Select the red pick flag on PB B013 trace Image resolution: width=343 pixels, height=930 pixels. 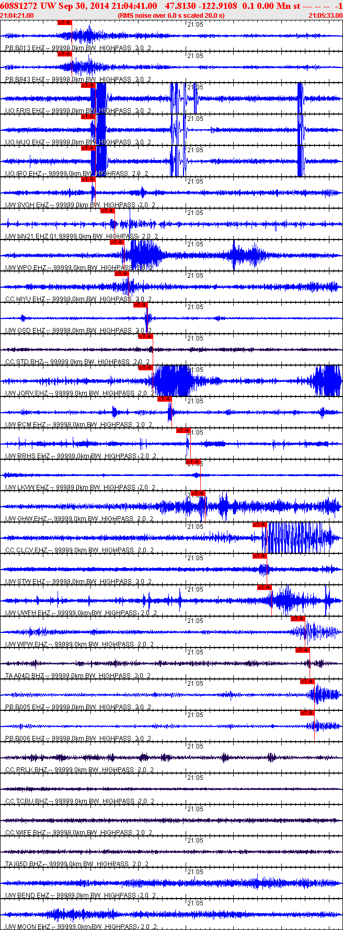click(64, 22)
